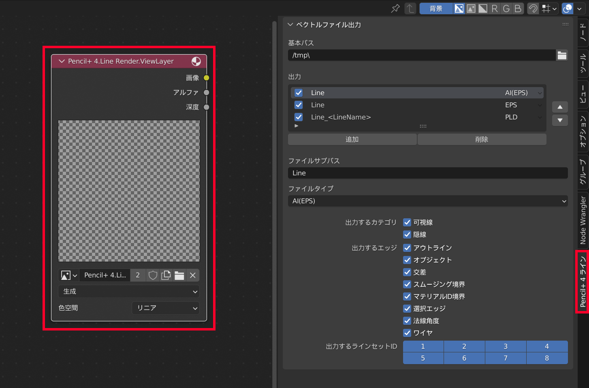Move output up with the up arrow

coord(560,107)
